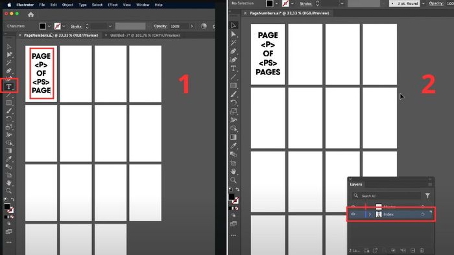Select the Gradient tool in right window
This screenshot has width=454, height=255.
[233, 137]
